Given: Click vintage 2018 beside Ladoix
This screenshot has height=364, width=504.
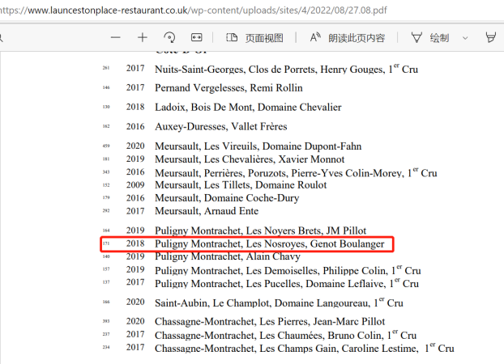Looking at the screenshot, I should coord(135,107).
